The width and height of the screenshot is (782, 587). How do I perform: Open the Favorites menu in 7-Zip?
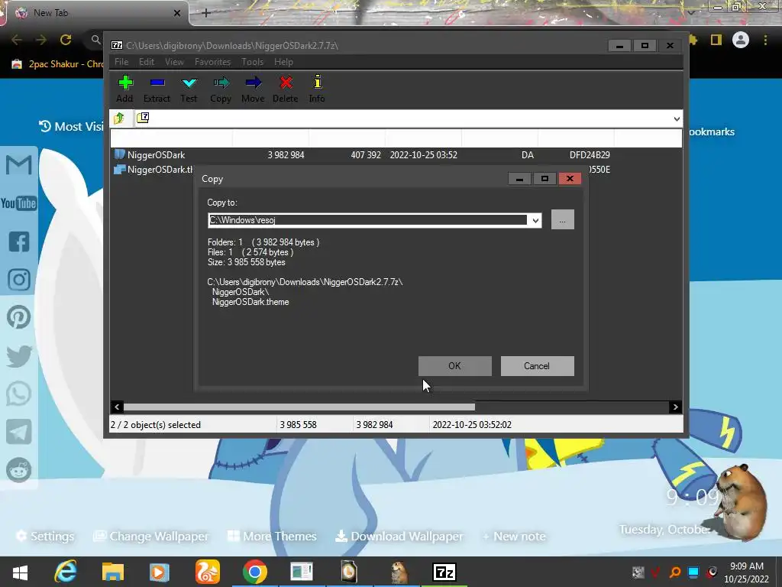click(212, 62)
